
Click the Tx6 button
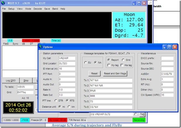click(x=142, y=114)
